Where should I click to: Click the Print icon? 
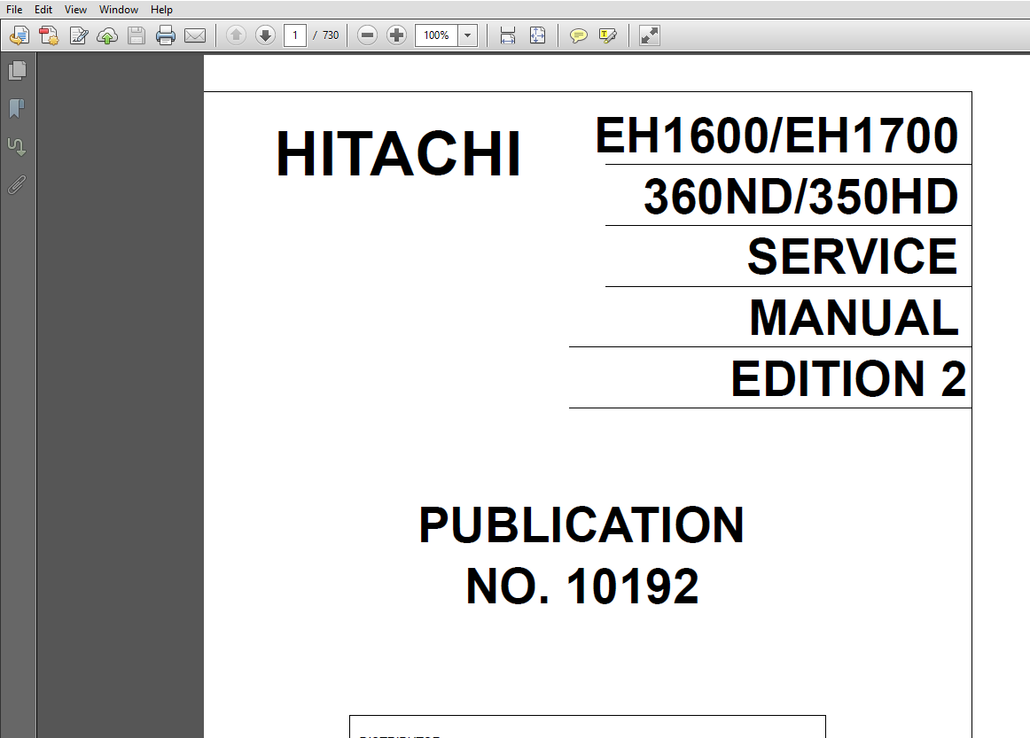[166, 35]
